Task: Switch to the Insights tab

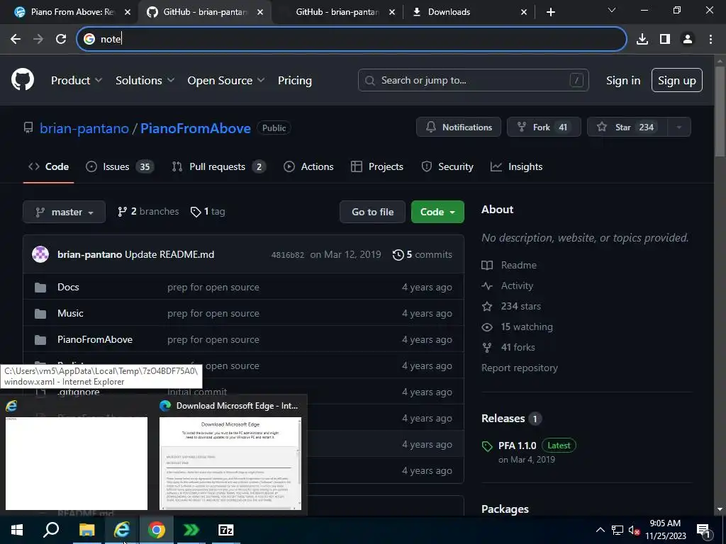Action: pyautogui.click(x=516, y=166)
